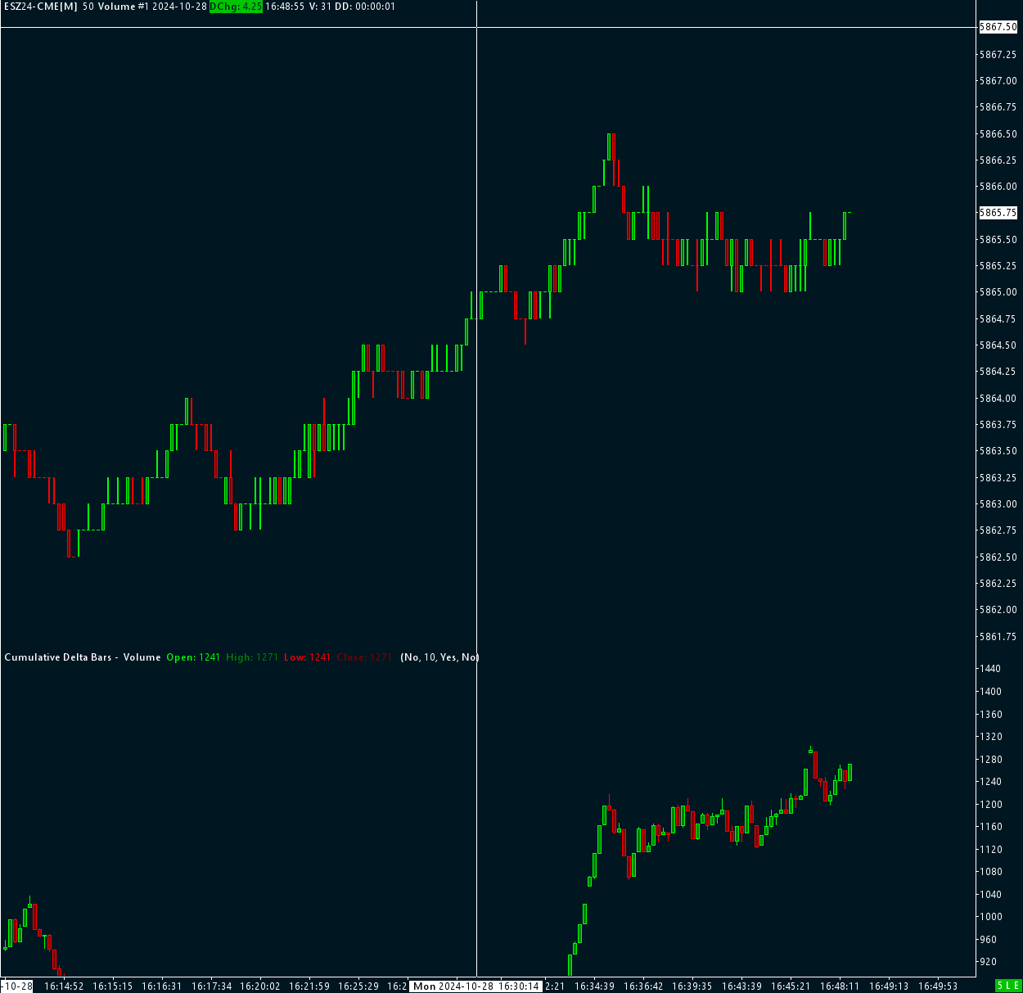Image resolution: width=1023 pixels, height=993 pixels.
Task: Click the 5865.75 last price marker
Action: point(998,213)
